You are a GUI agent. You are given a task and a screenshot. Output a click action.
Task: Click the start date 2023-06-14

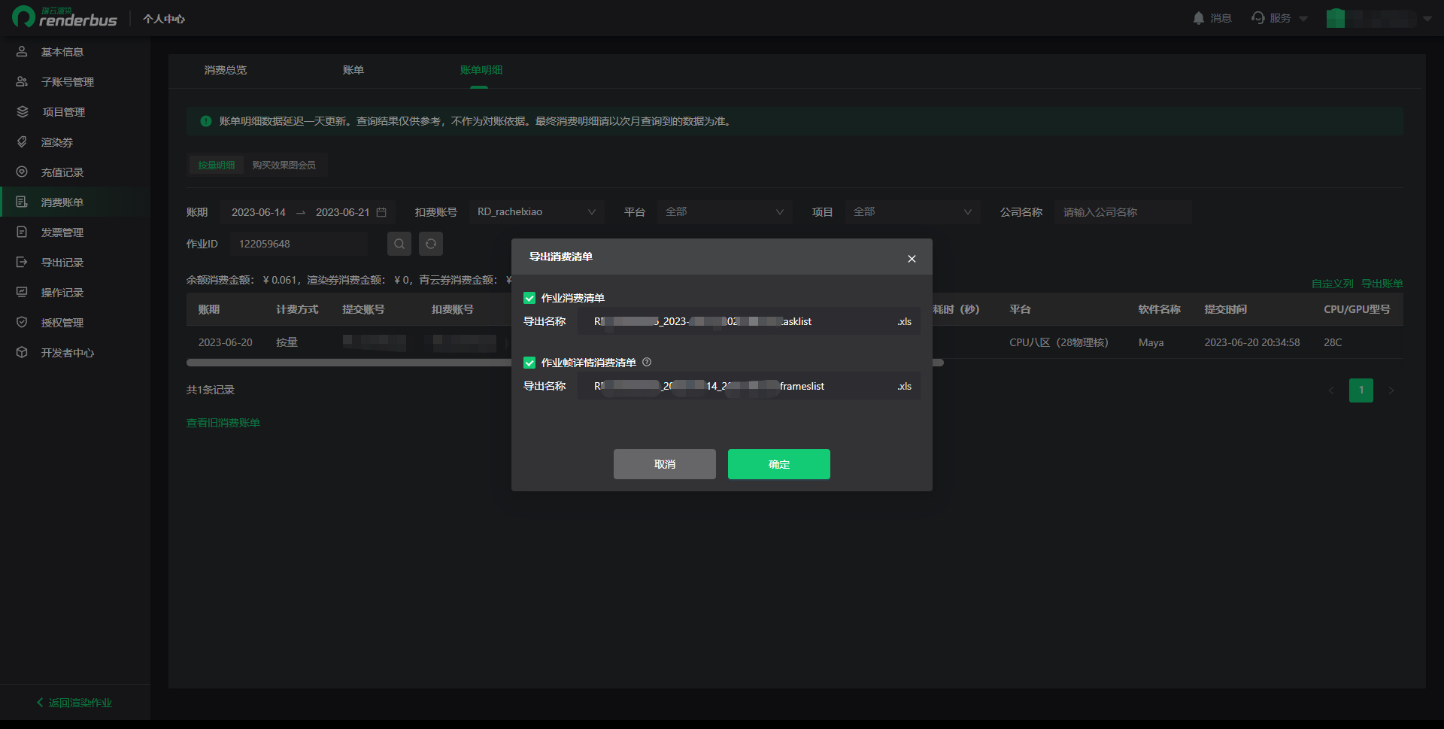(259, 212)
